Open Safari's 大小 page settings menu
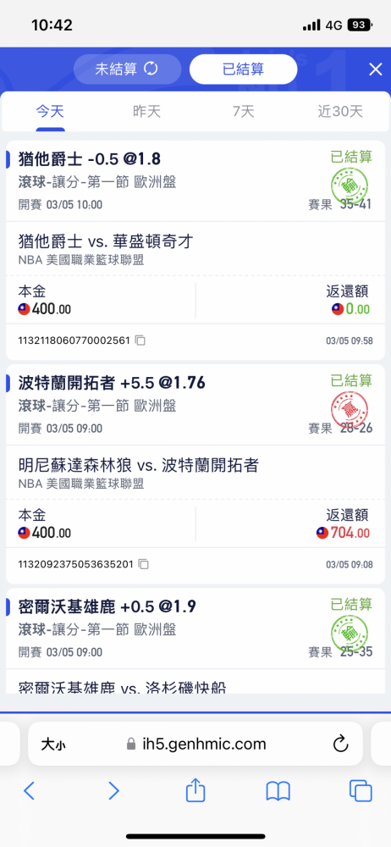Image resolution: width=391 pixels, height=847 pixels. click(x=53, y=745)
